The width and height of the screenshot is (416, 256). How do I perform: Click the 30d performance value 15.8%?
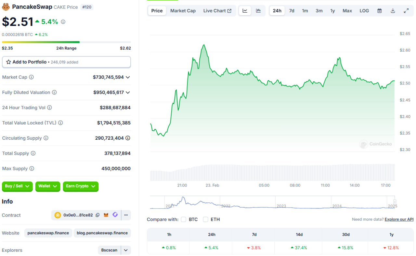[x=346, y=248]
